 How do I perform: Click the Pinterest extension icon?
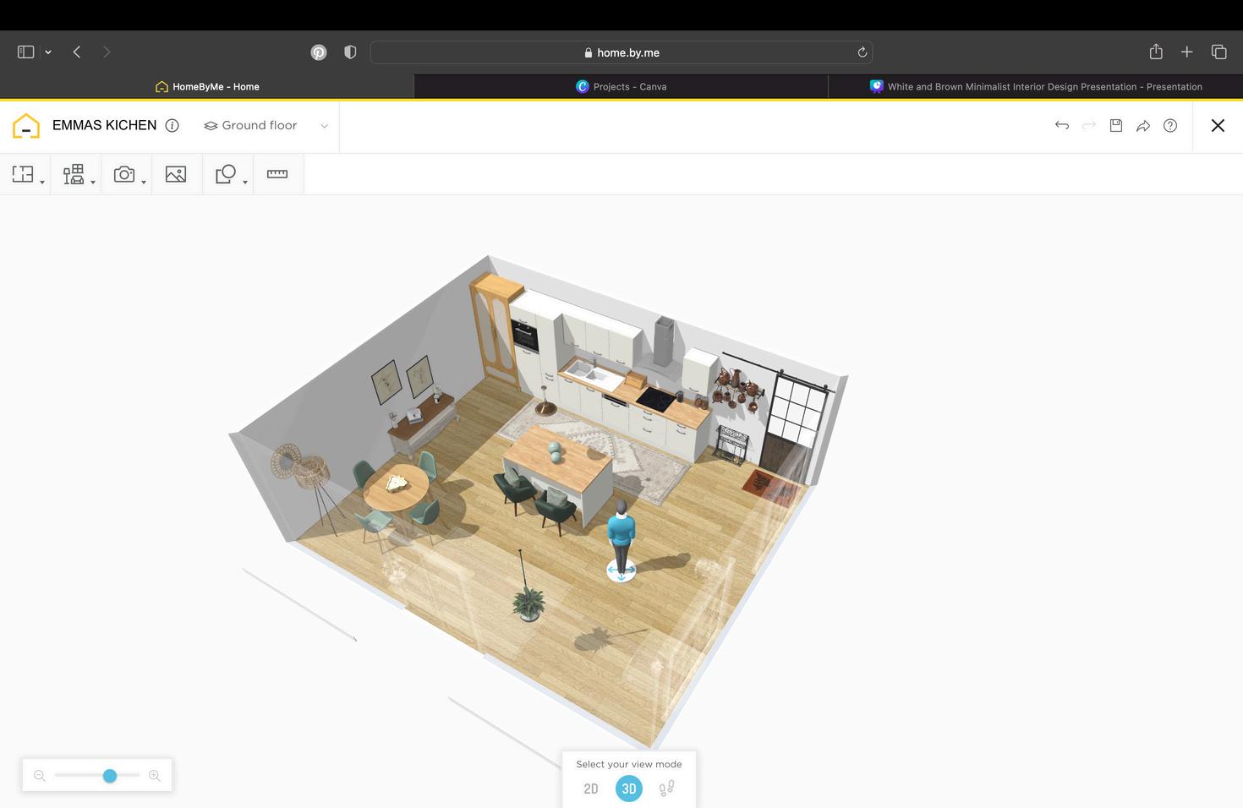pyautogui.click(x=319, y=52)
